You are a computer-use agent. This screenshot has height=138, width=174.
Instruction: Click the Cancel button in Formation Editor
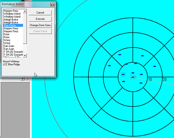[x=40, y=12]
